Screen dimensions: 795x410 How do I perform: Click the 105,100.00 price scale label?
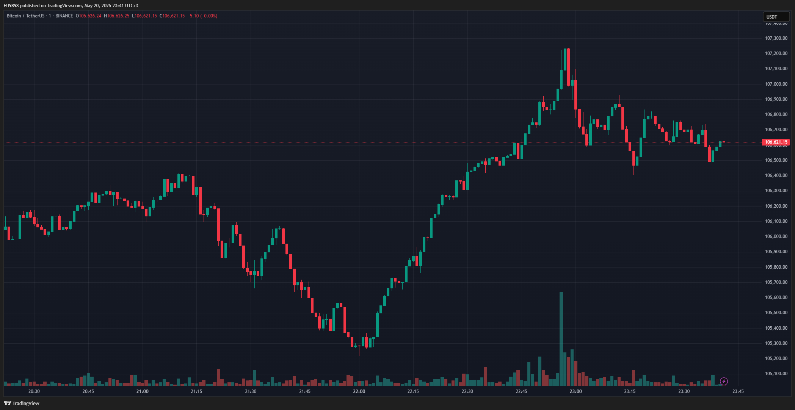tap(776, 374)
